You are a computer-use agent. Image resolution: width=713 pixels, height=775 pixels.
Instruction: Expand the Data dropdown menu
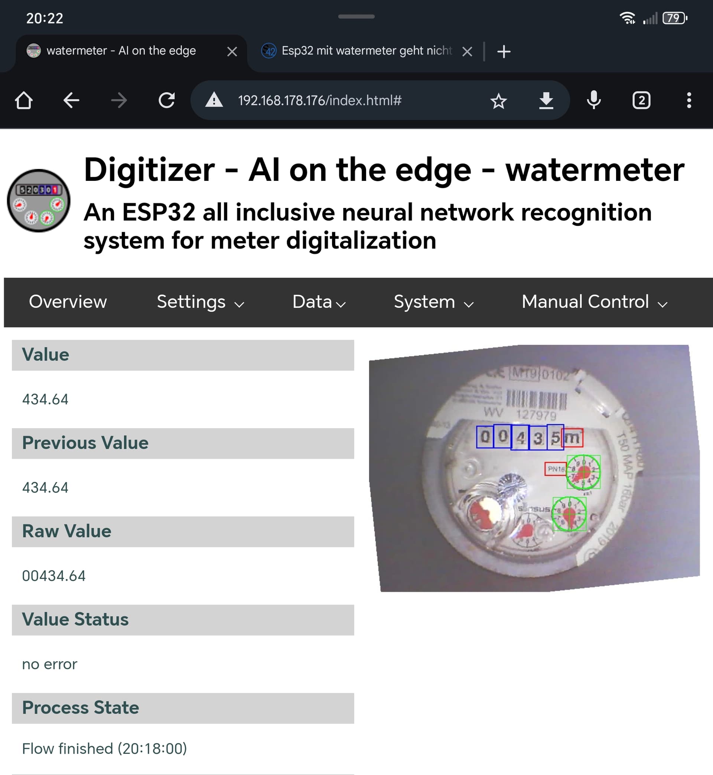(319, 302)
